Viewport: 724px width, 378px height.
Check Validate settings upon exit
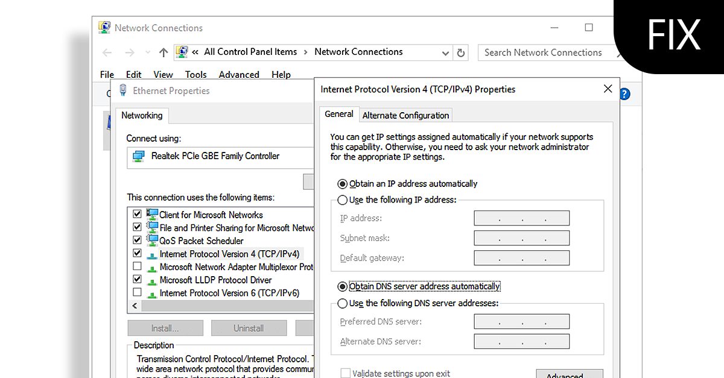coord(347,373)
